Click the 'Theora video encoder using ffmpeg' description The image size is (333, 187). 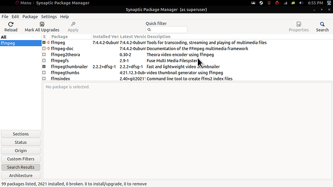pyautogui.click(x=180, y=54)
